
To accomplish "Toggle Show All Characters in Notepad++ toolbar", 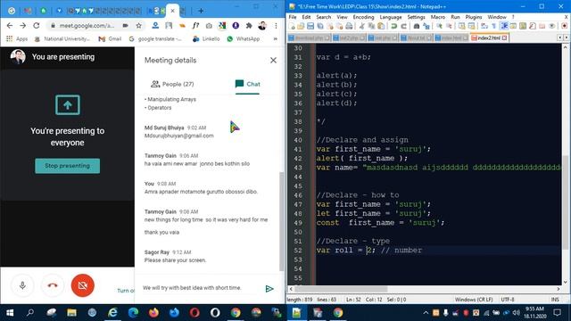I will 494,26.
